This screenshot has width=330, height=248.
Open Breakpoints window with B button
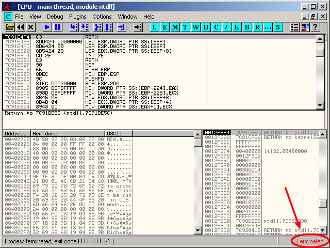click(x=247, y=27)
